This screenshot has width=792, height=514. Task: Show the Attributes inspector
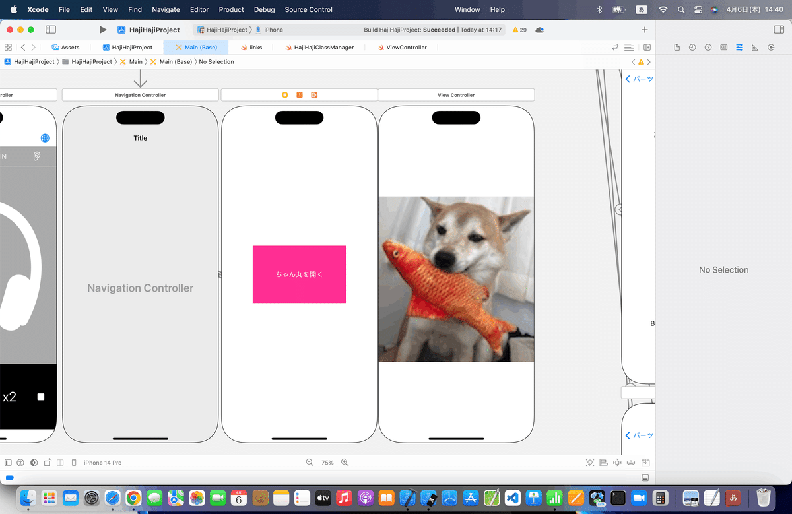click(x=739, y=48)
